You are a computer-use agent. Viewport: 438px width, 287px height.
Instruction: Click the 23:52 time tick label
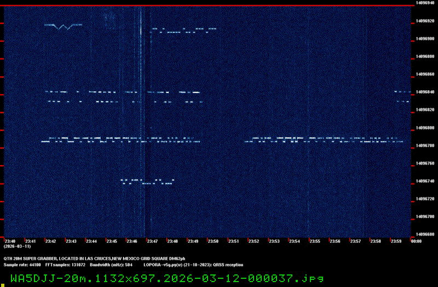[253, 241]
